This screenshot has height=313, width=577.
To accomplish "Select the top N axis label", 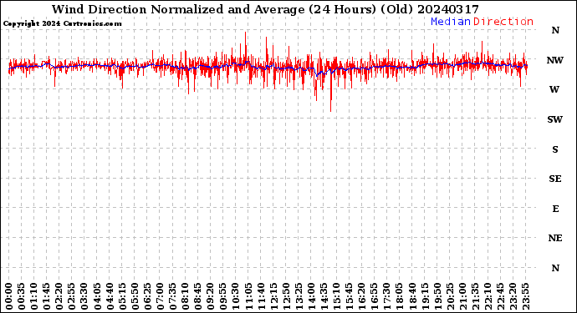I will coord(555,30).
